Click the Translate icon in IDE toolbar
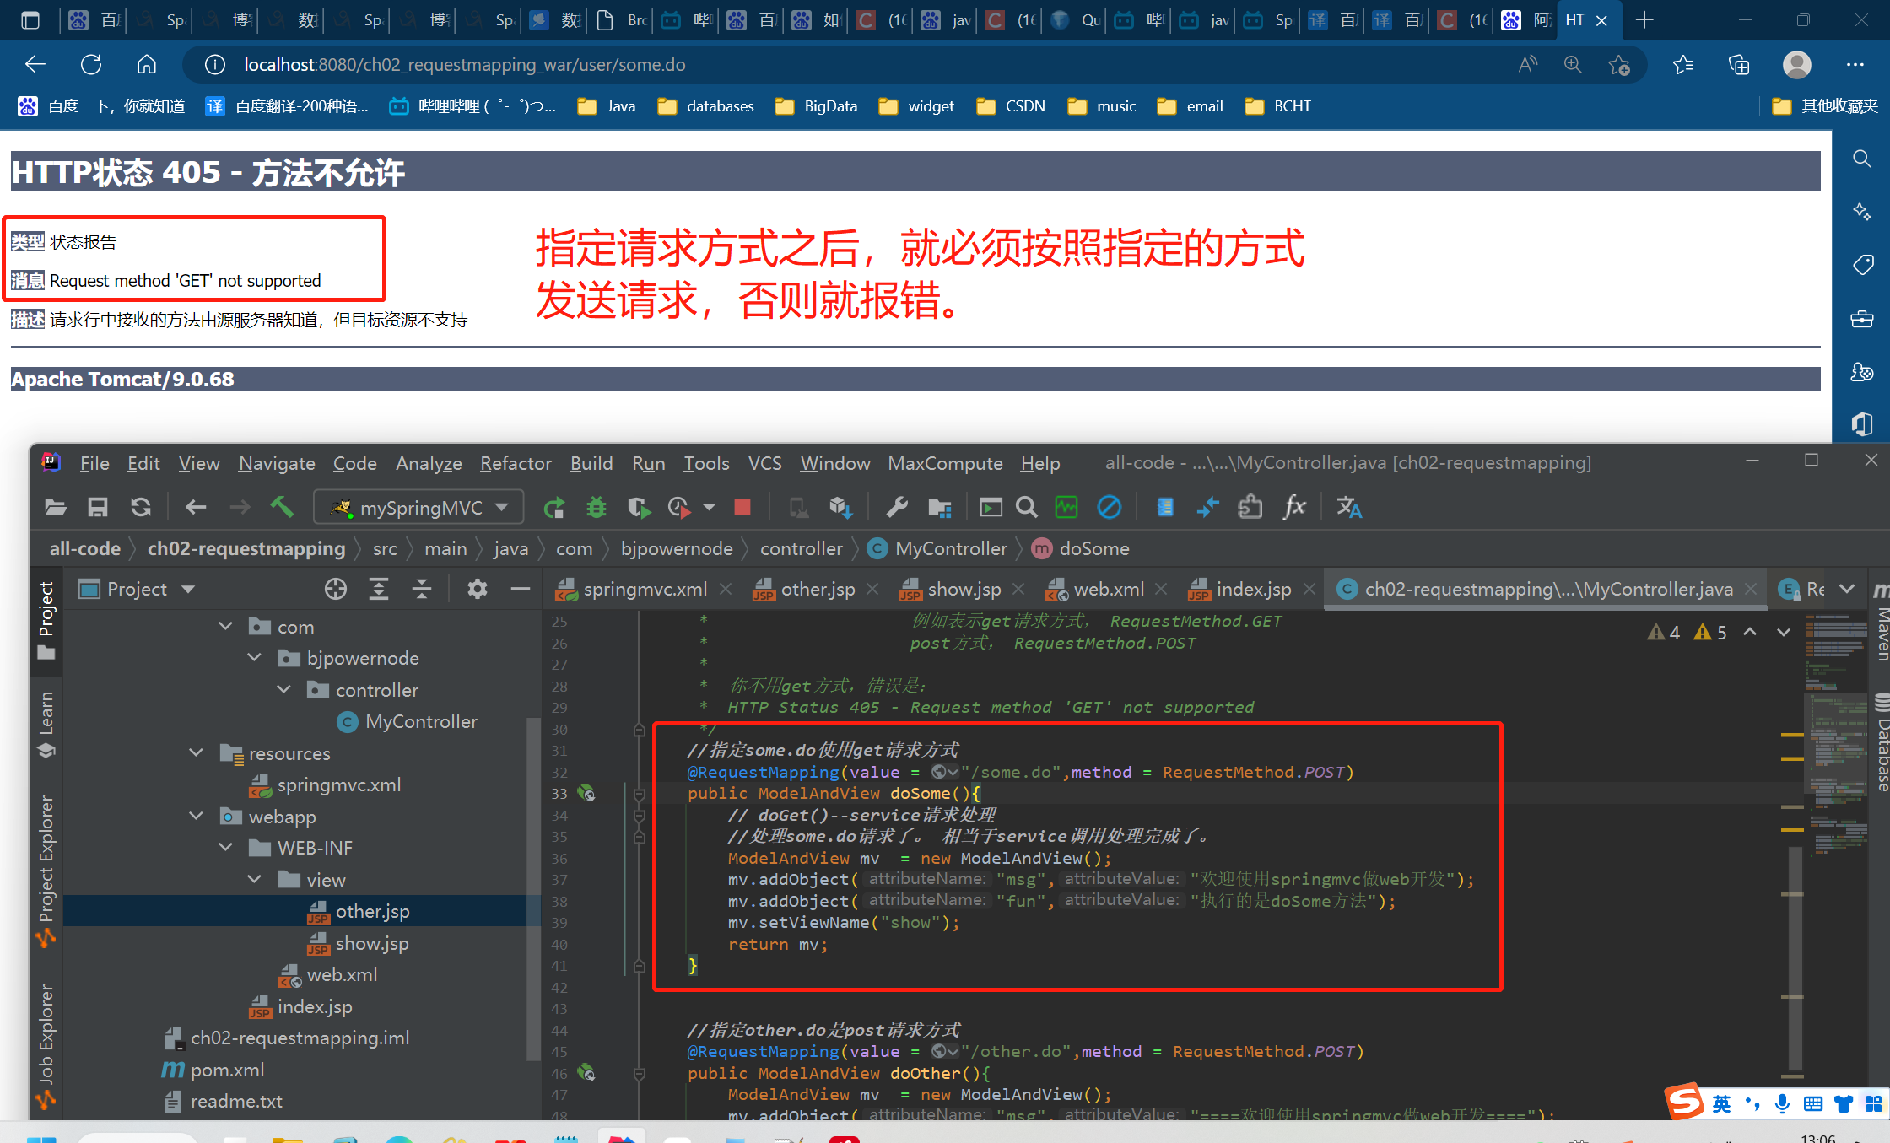The height and width of the screenshot is (1143, 1890). (x=1348, y=507)
